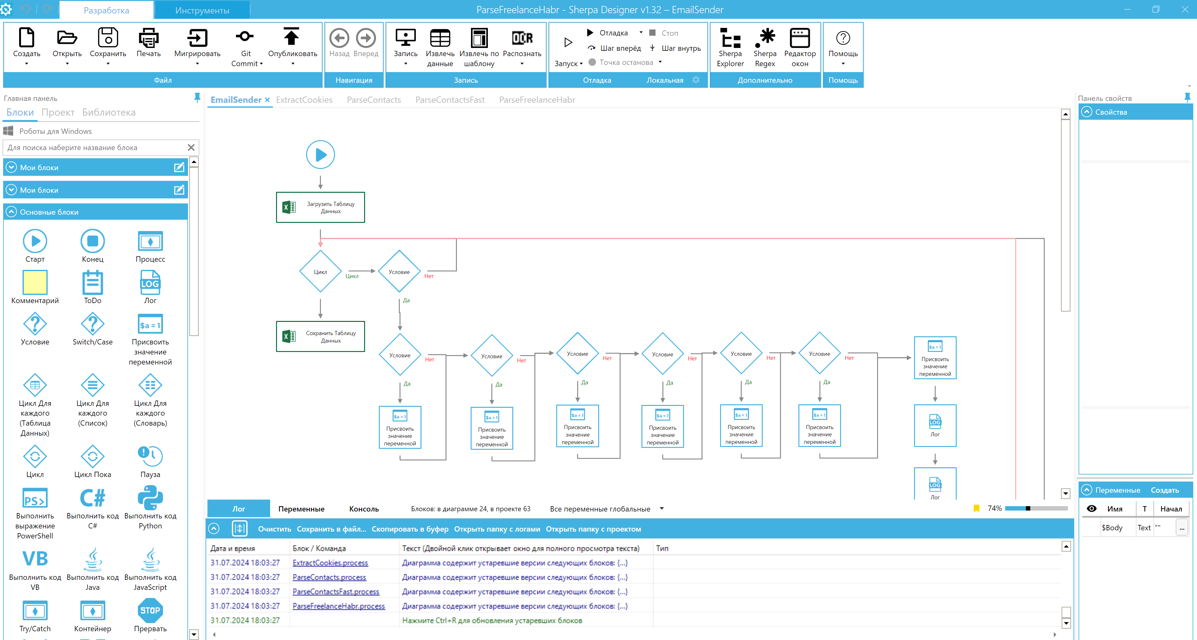Open the ParseFreelanceHabr diagram tab

coord(537,100)
